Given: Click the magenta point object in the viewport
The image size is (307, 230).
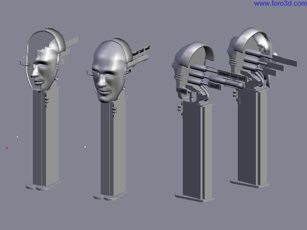Looking at the screenshot, I should pos(7,148).
